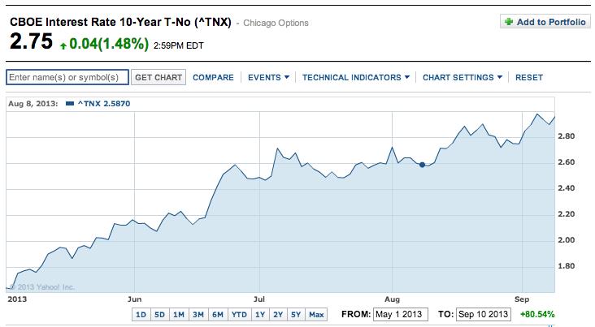Click the 0.04(1.48%) change value
Viewport: 595px width, 327px height.
[109, 44]
